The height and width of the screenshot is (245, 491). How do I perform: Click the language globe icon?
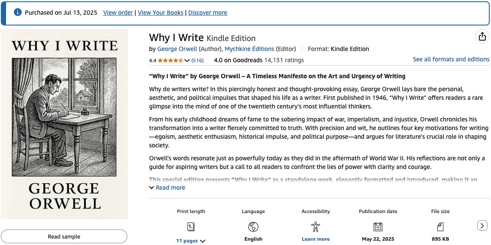tap(253, 226)
